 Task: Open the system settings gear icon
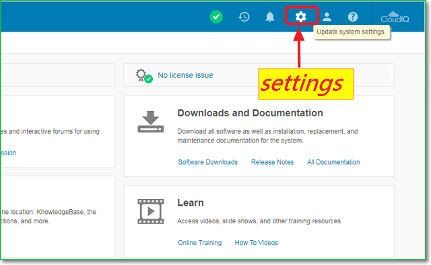(x=301, y=17)
